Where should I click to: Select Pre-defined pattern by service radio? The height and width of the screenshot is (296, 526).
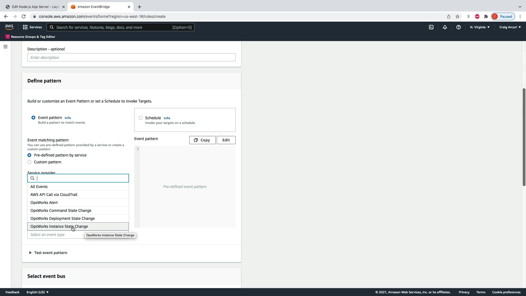pyautogui.click(x=29, y=155)
